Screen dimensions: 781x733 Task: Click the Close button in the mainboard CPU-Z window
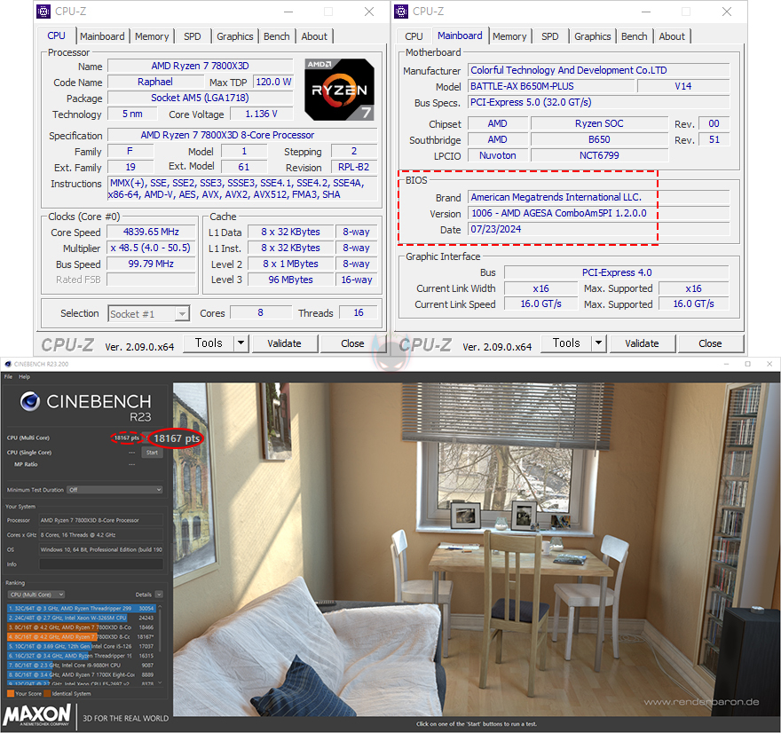710,343
